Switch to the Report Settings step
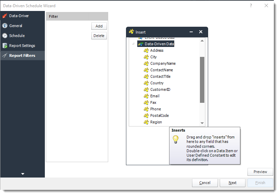The image size is (279, 195). pyautogui.click(x=23, y=46)
